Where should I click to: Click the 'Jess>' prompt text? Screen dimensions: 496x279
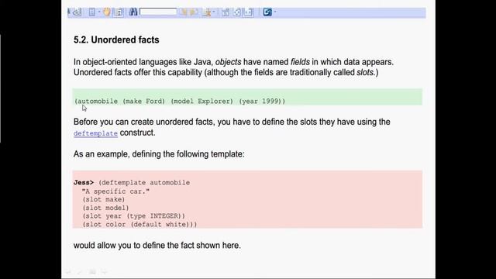[84, 183]
